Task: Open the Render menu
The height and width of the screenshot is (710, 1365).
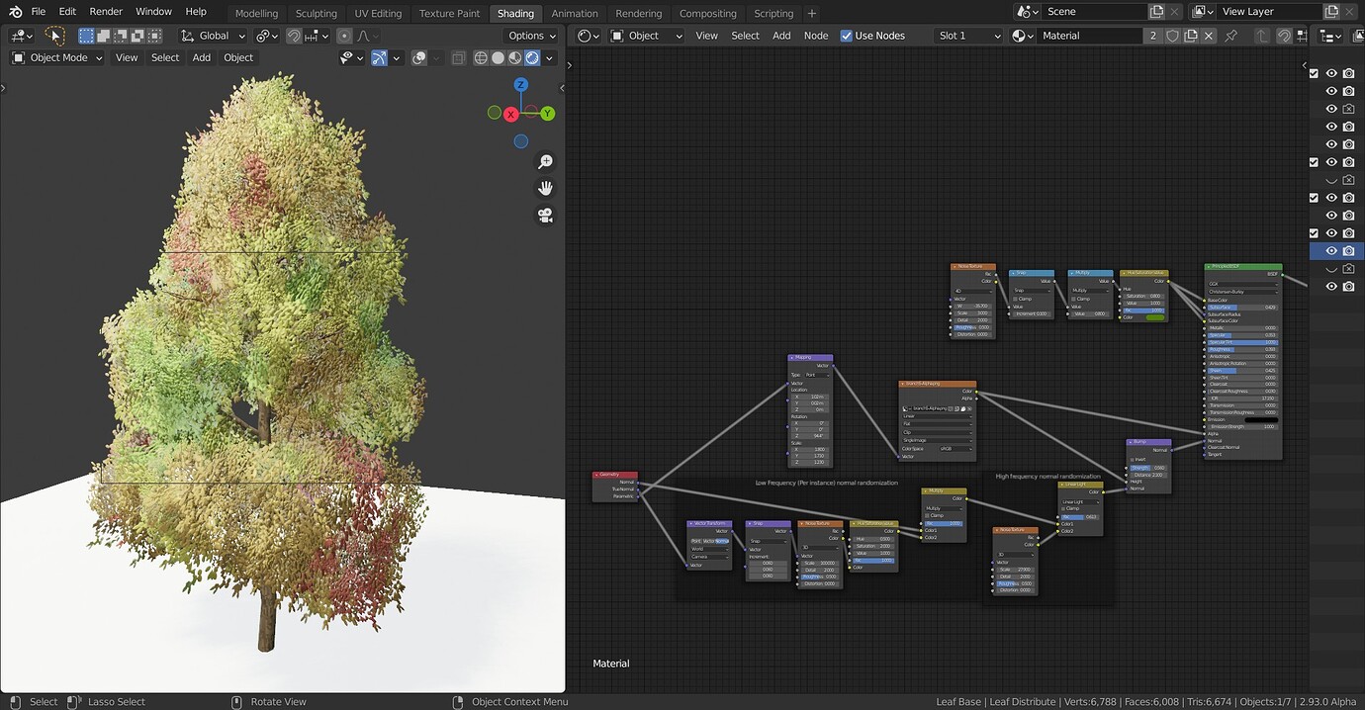Action: pyautogui.click(x=106, y=12)
